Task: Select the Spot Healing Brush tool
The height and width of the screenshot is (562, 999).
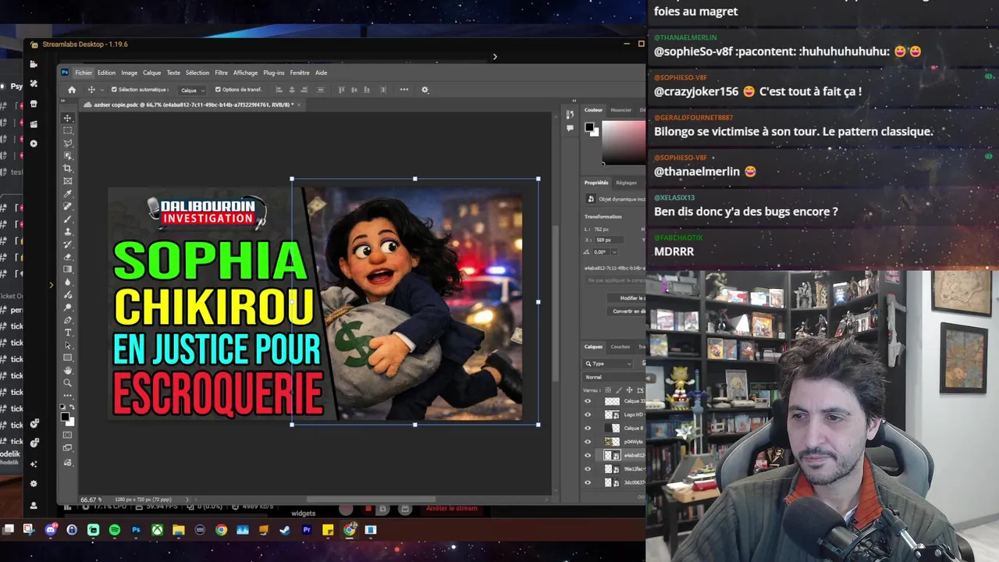Action: click(x=67, y=206)
